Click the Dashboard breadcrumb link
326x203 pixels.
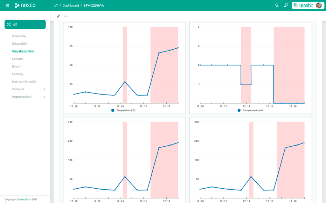[x=71, y=6]
